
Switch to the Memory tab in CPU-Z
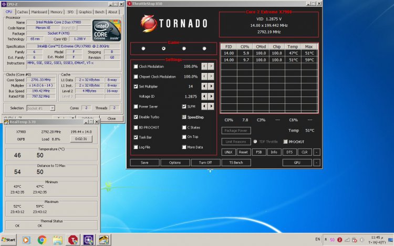pyautogui.click(x=56, y=12)
